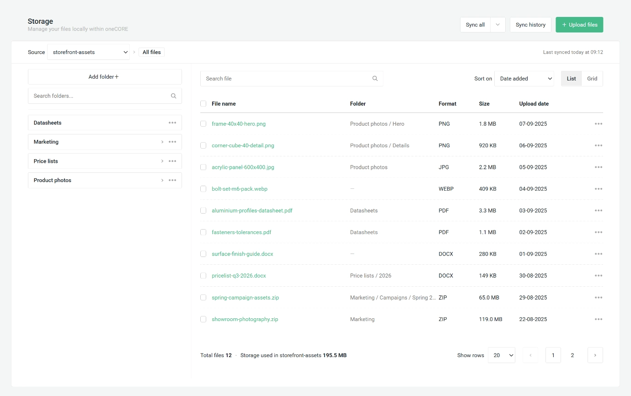Check the acrylic-panel-600x400.jpg row checkbox

[x=203, y=167]
